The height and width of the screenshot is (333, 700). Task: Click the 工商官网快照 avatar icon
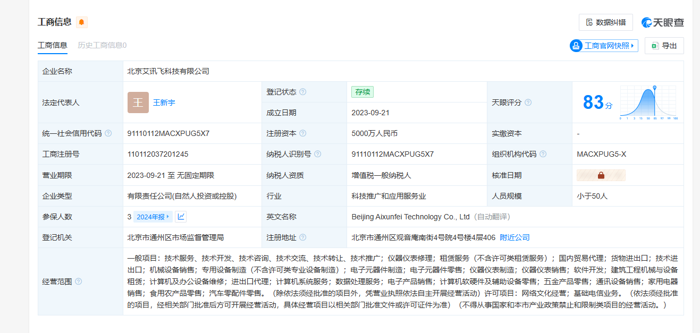[x=576, y=46]
